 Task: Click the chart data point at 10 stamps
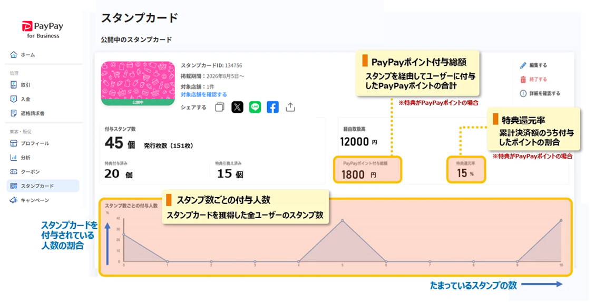click(561, 220)
